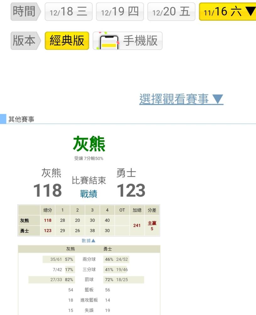Click 勇士 three-point 41% 19/46 value
The image size is (256, 315).
tap(117, 270)
